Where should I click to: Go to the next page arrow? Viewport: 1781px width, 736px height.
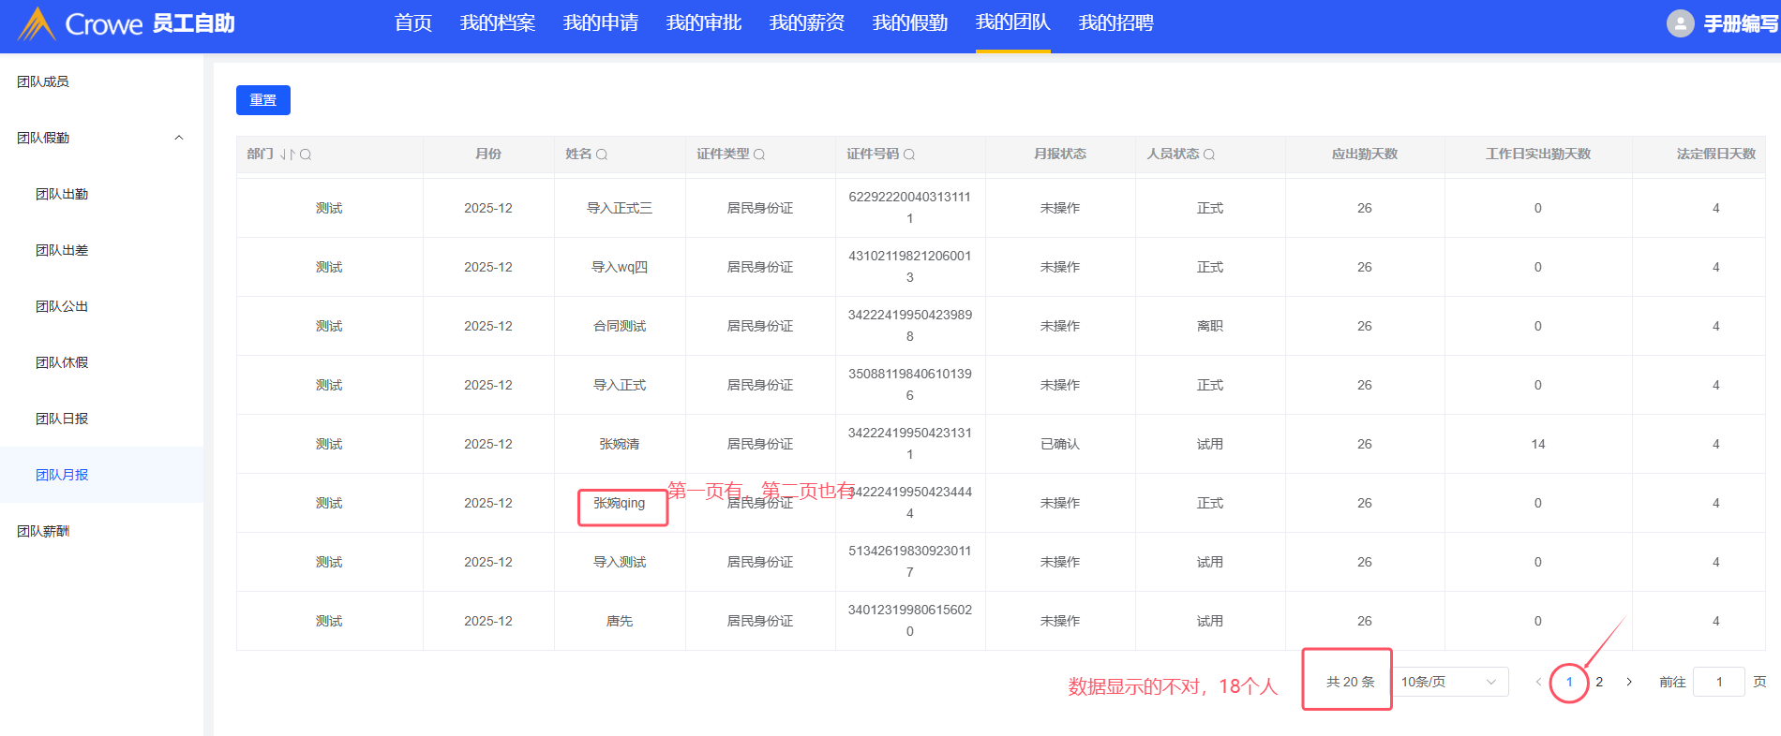[1629, 682]
